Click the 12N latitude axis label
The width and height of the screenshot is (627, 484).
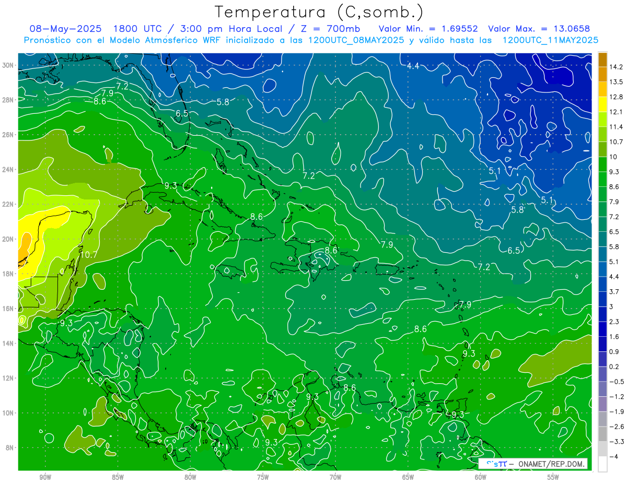click(8, 378)
